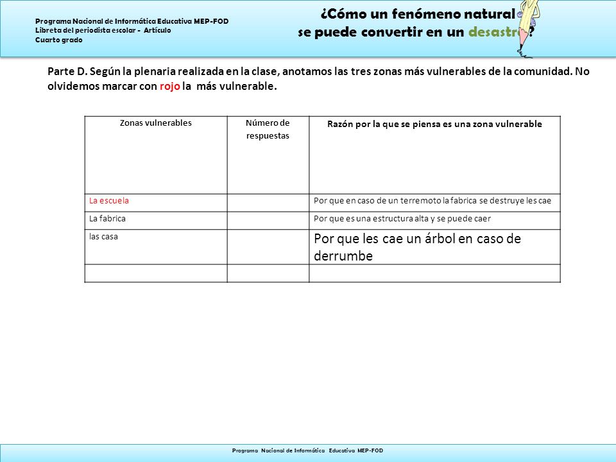Viewport: 616px width, 462px height.
Task: Click the red word 'rojo' in instructions
Action: 169,87
